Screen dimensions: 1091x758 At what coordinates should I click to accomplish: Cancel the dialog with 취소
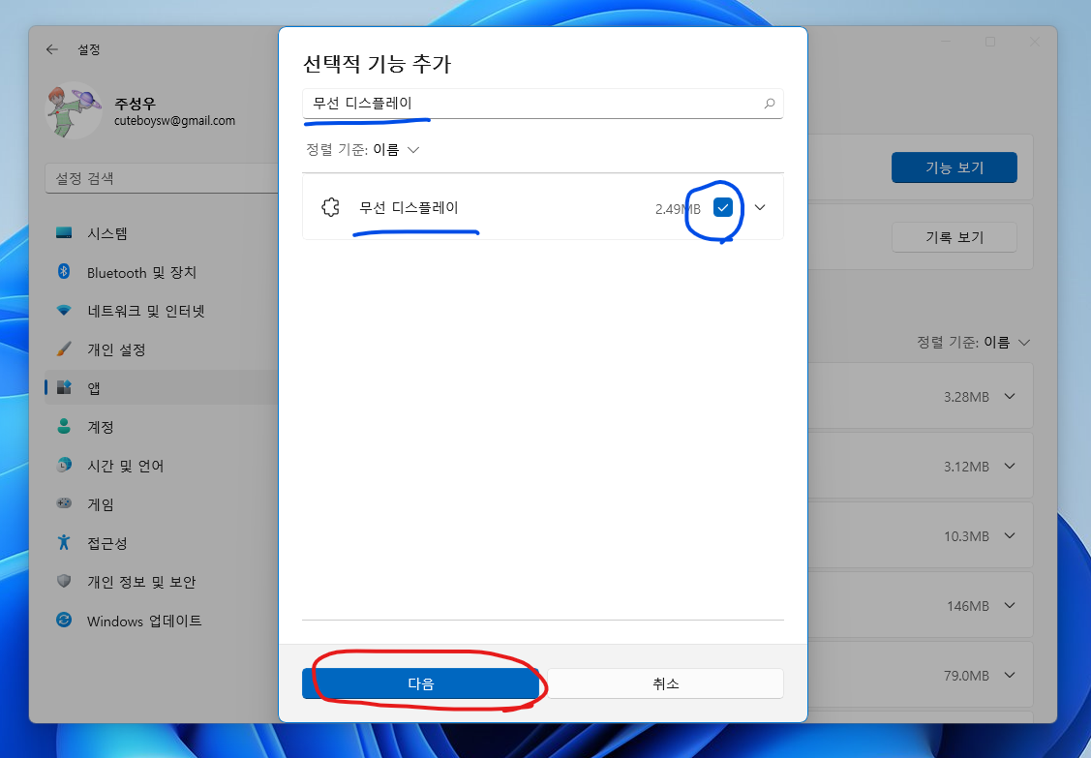coord(665,683)
